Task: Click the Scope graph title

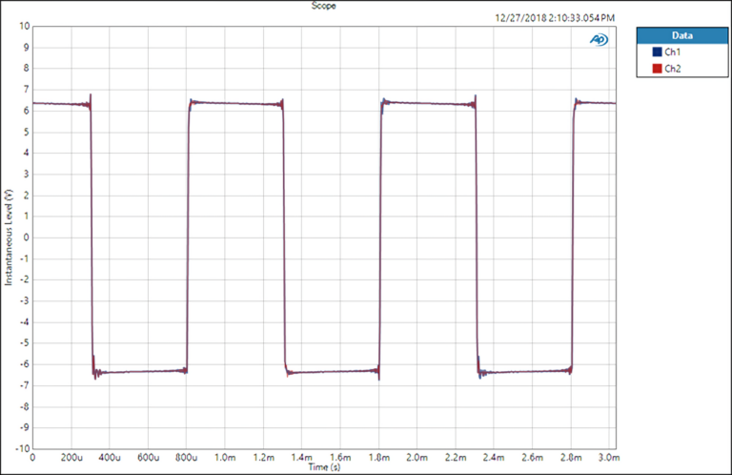Action: point(323,6)
